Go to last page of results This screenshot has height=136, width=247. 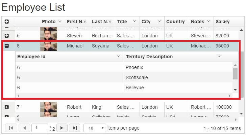[x=74, y=128]
